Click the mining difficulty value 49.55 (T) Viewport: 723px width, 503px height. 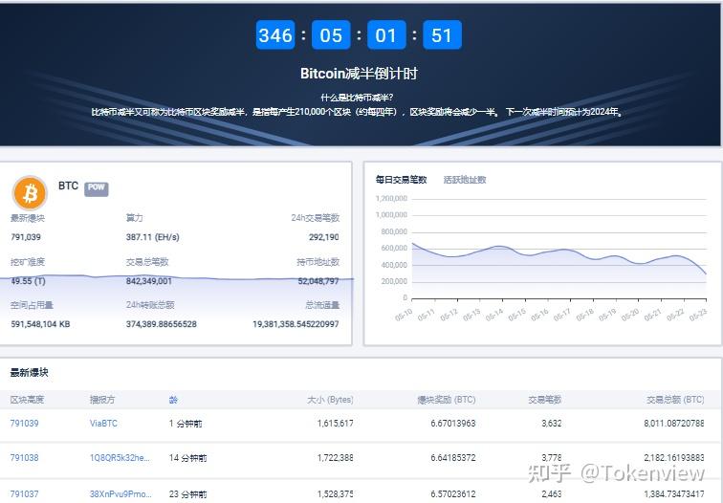(28, 281)
